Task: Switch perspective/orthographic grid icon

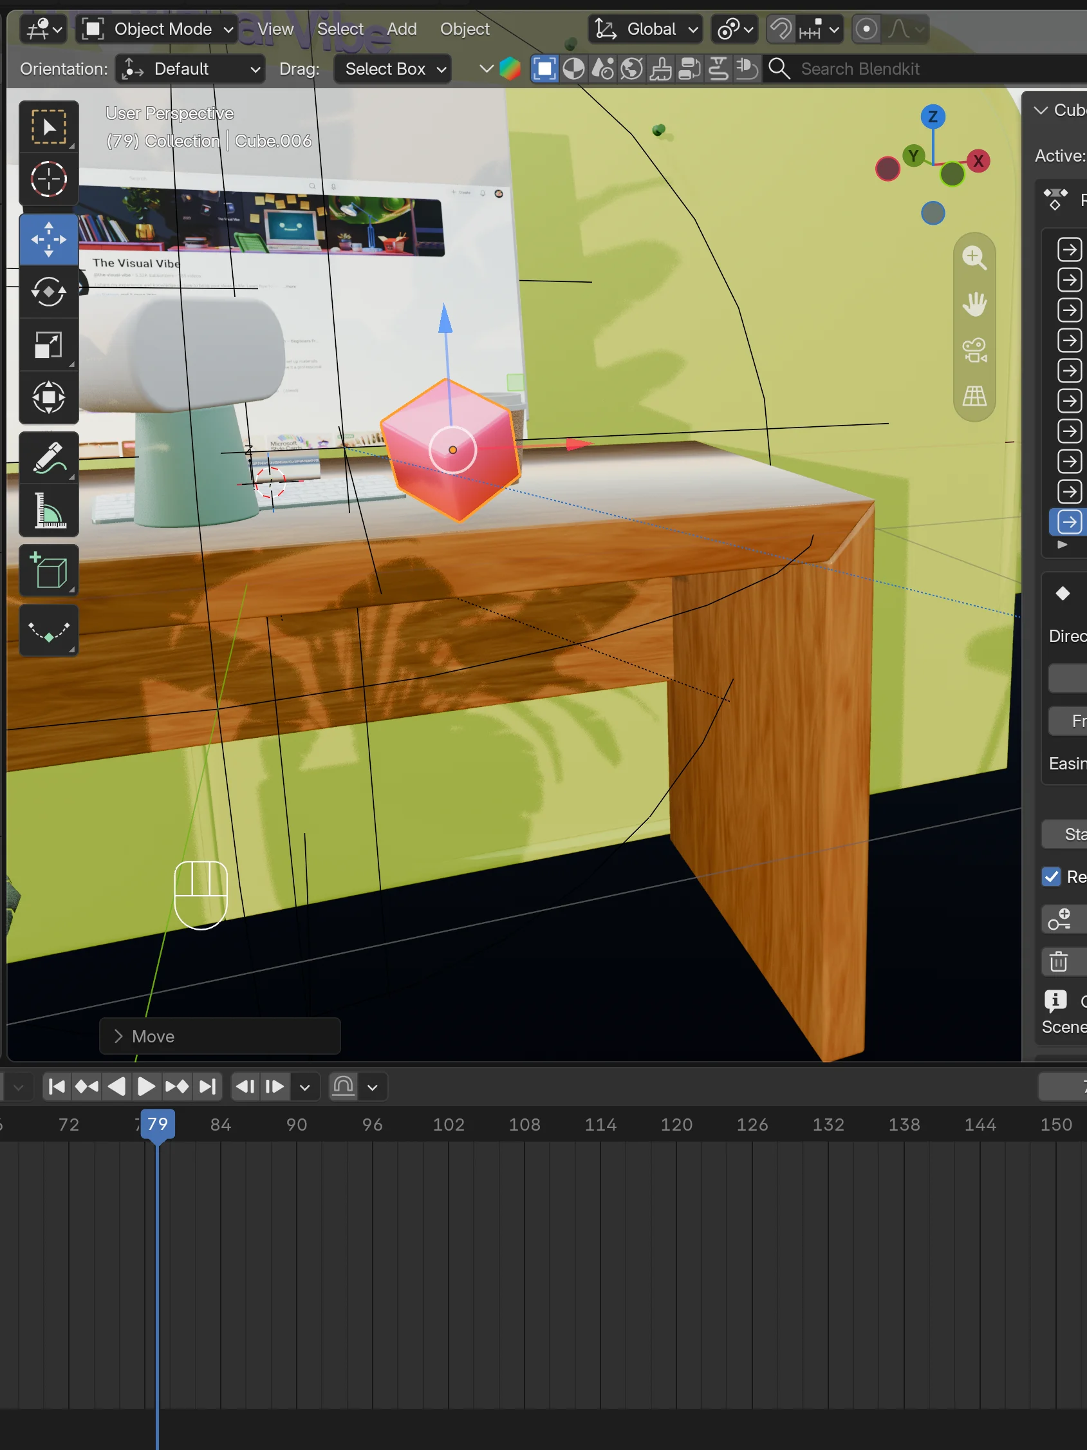Action: click(974, 396)
